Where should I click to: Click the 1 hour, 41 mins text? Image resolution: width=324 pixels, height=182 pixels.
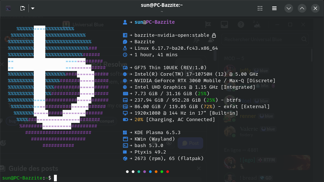tap(156, 55)
